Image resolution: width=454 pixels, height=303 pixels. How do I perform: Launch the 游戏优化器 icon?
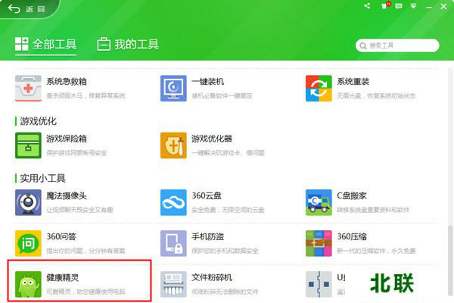(173, 145)
